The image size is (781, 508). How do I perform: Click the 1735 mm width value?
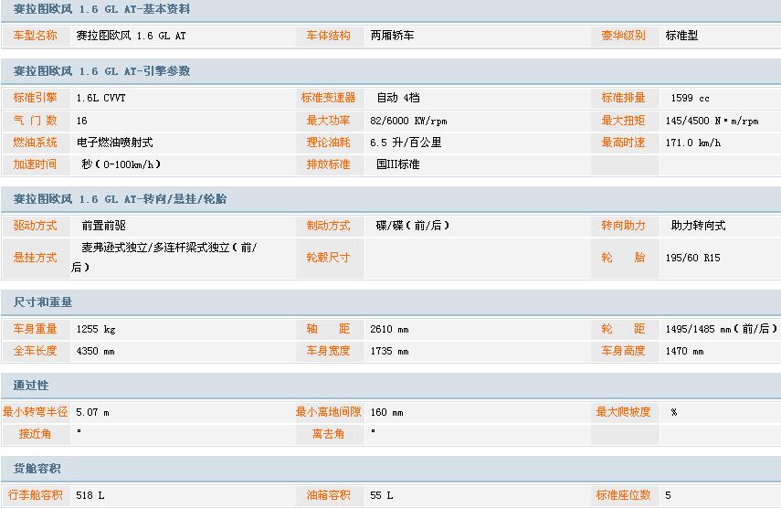click(389, 351)
